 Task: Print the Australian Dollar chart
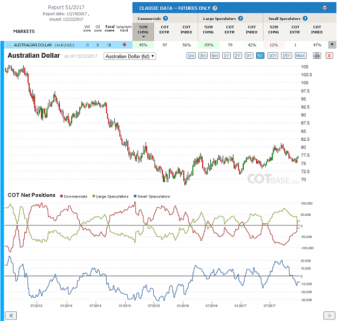pyautogui.click(x=317, y=56)
